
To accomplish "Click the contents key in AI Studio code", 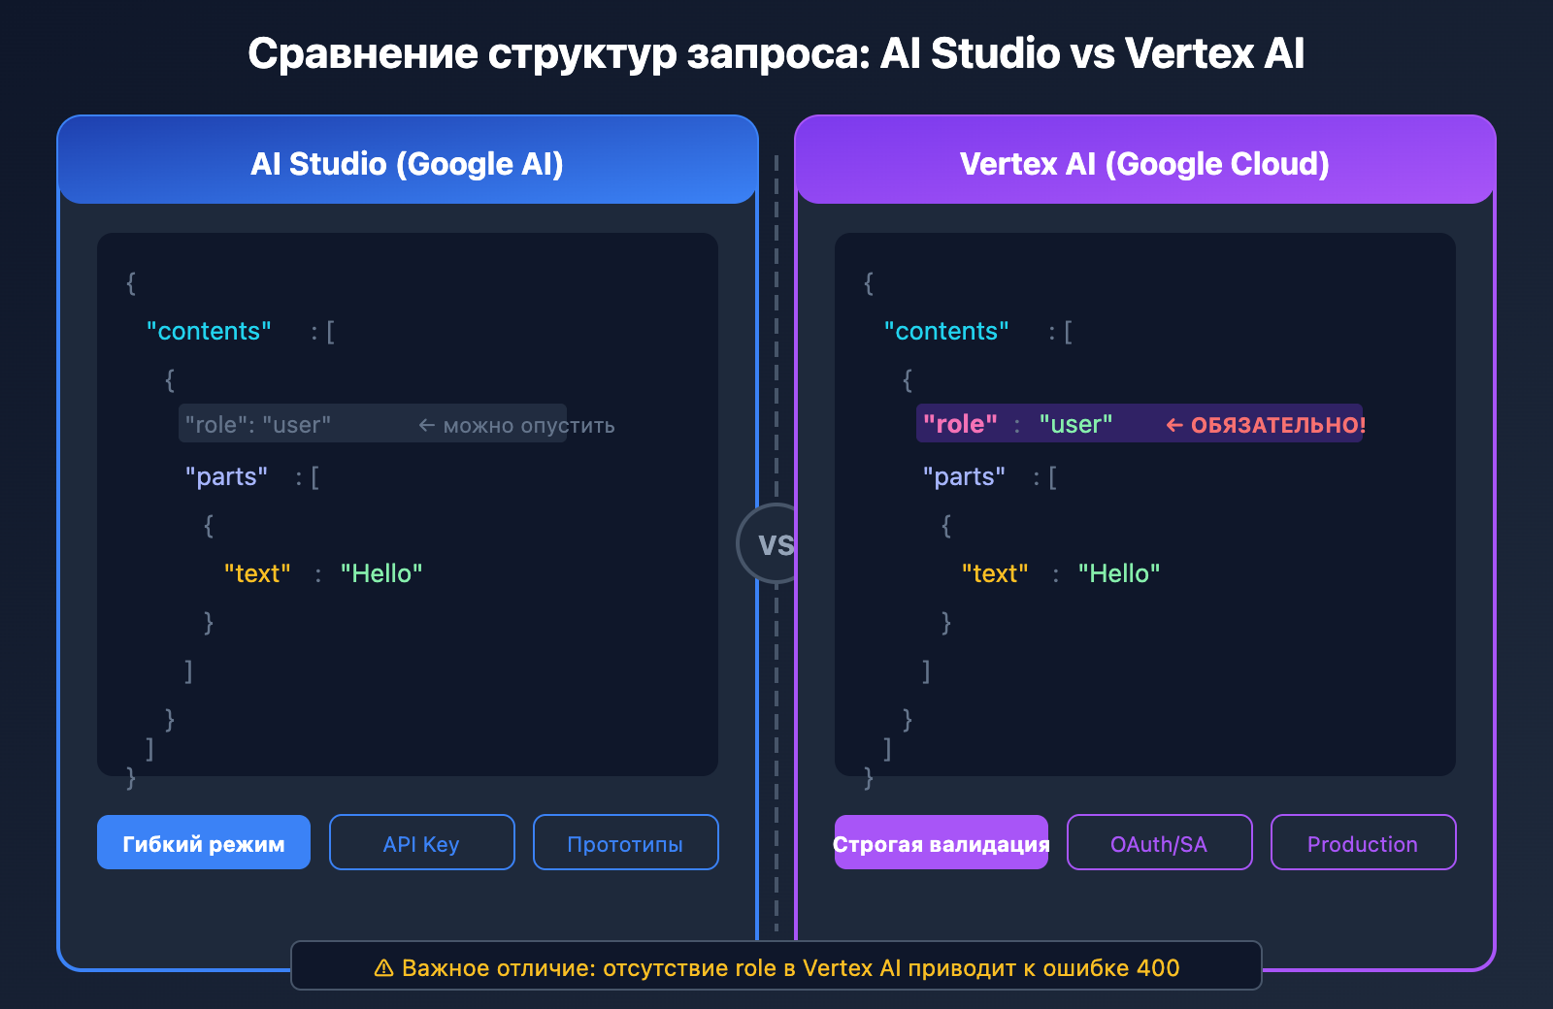I will 208,331.
